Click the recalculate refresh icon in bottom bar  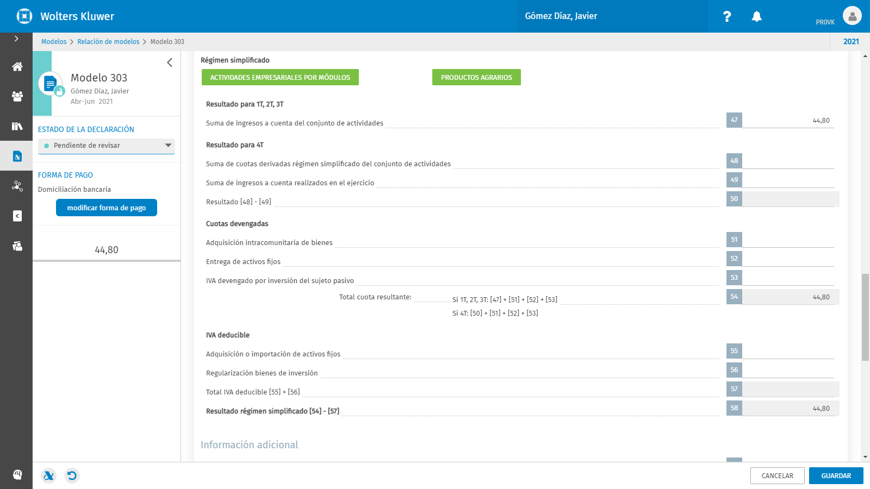coord(72,476)
